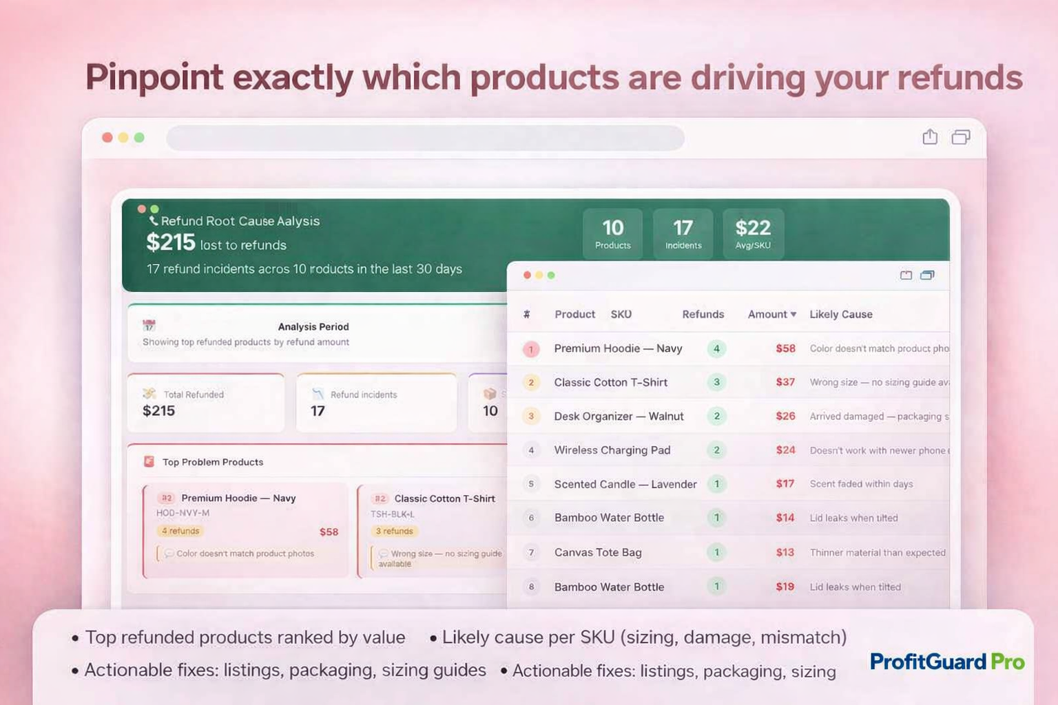
Task: Select the Scented Candle — Lavender row
Action: pos(729,484)
